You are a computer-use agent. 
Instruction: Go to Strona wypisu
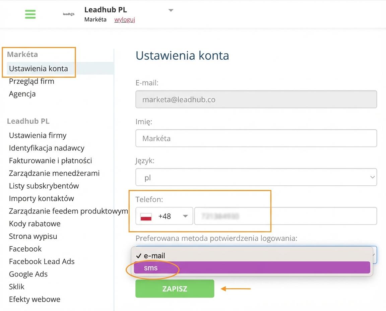[33, 236]
